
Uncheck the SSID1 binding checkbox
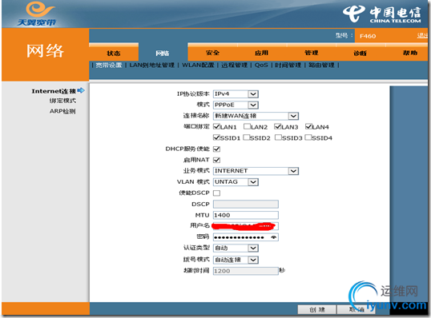pyautogui.click(x=216, y=137)
